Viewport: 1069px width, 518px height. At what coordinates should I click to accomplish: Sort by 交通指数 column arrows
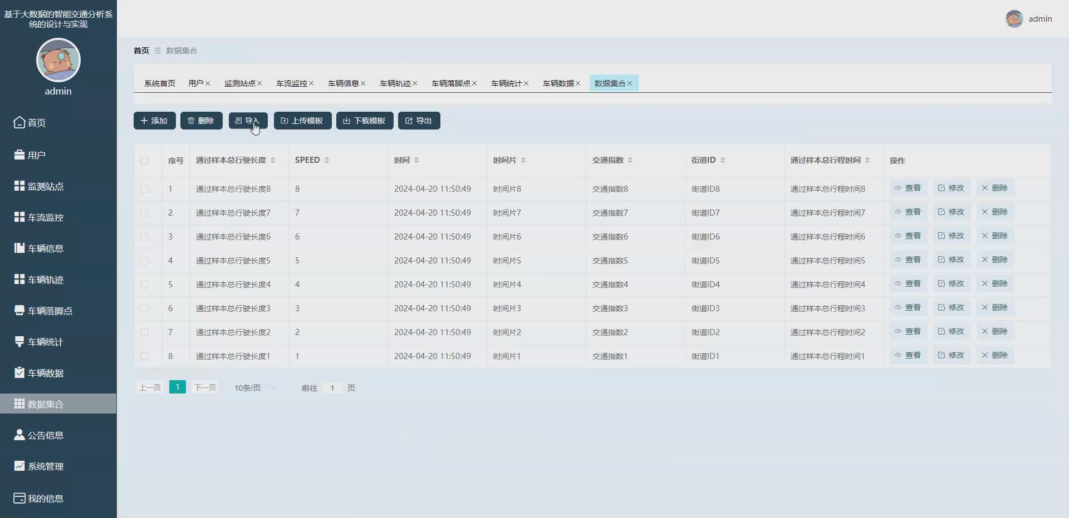pyautogui.click(x=630, y=160)
